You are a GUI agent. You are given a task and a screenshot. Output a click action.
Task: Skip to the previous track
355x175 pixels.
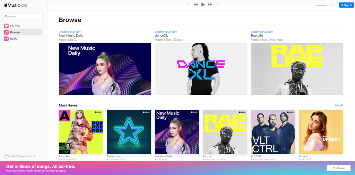point(196,4)
